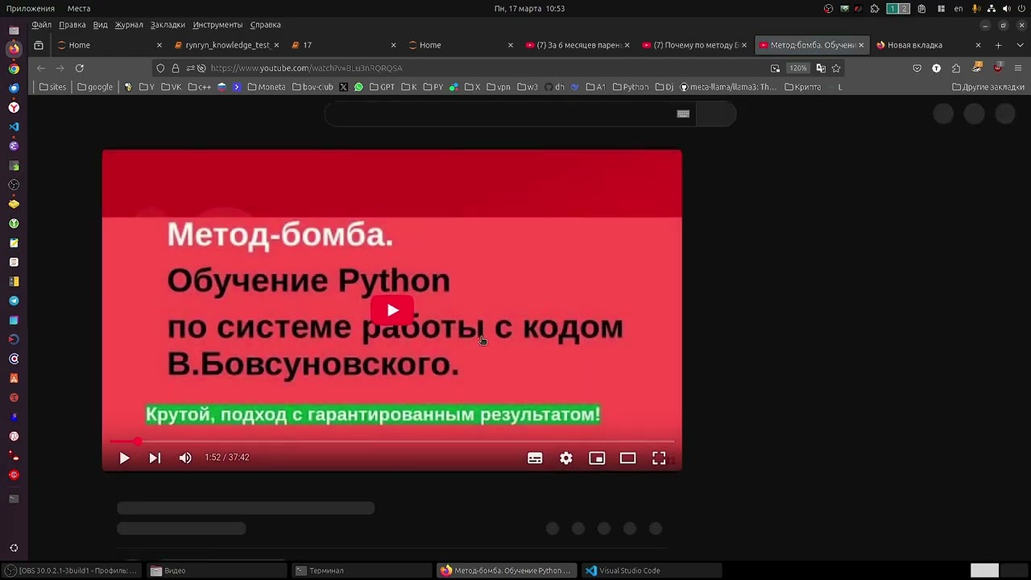Switch to workspace 2
The width and height of the screenshot is (1031, 580).
click(904, 9)
